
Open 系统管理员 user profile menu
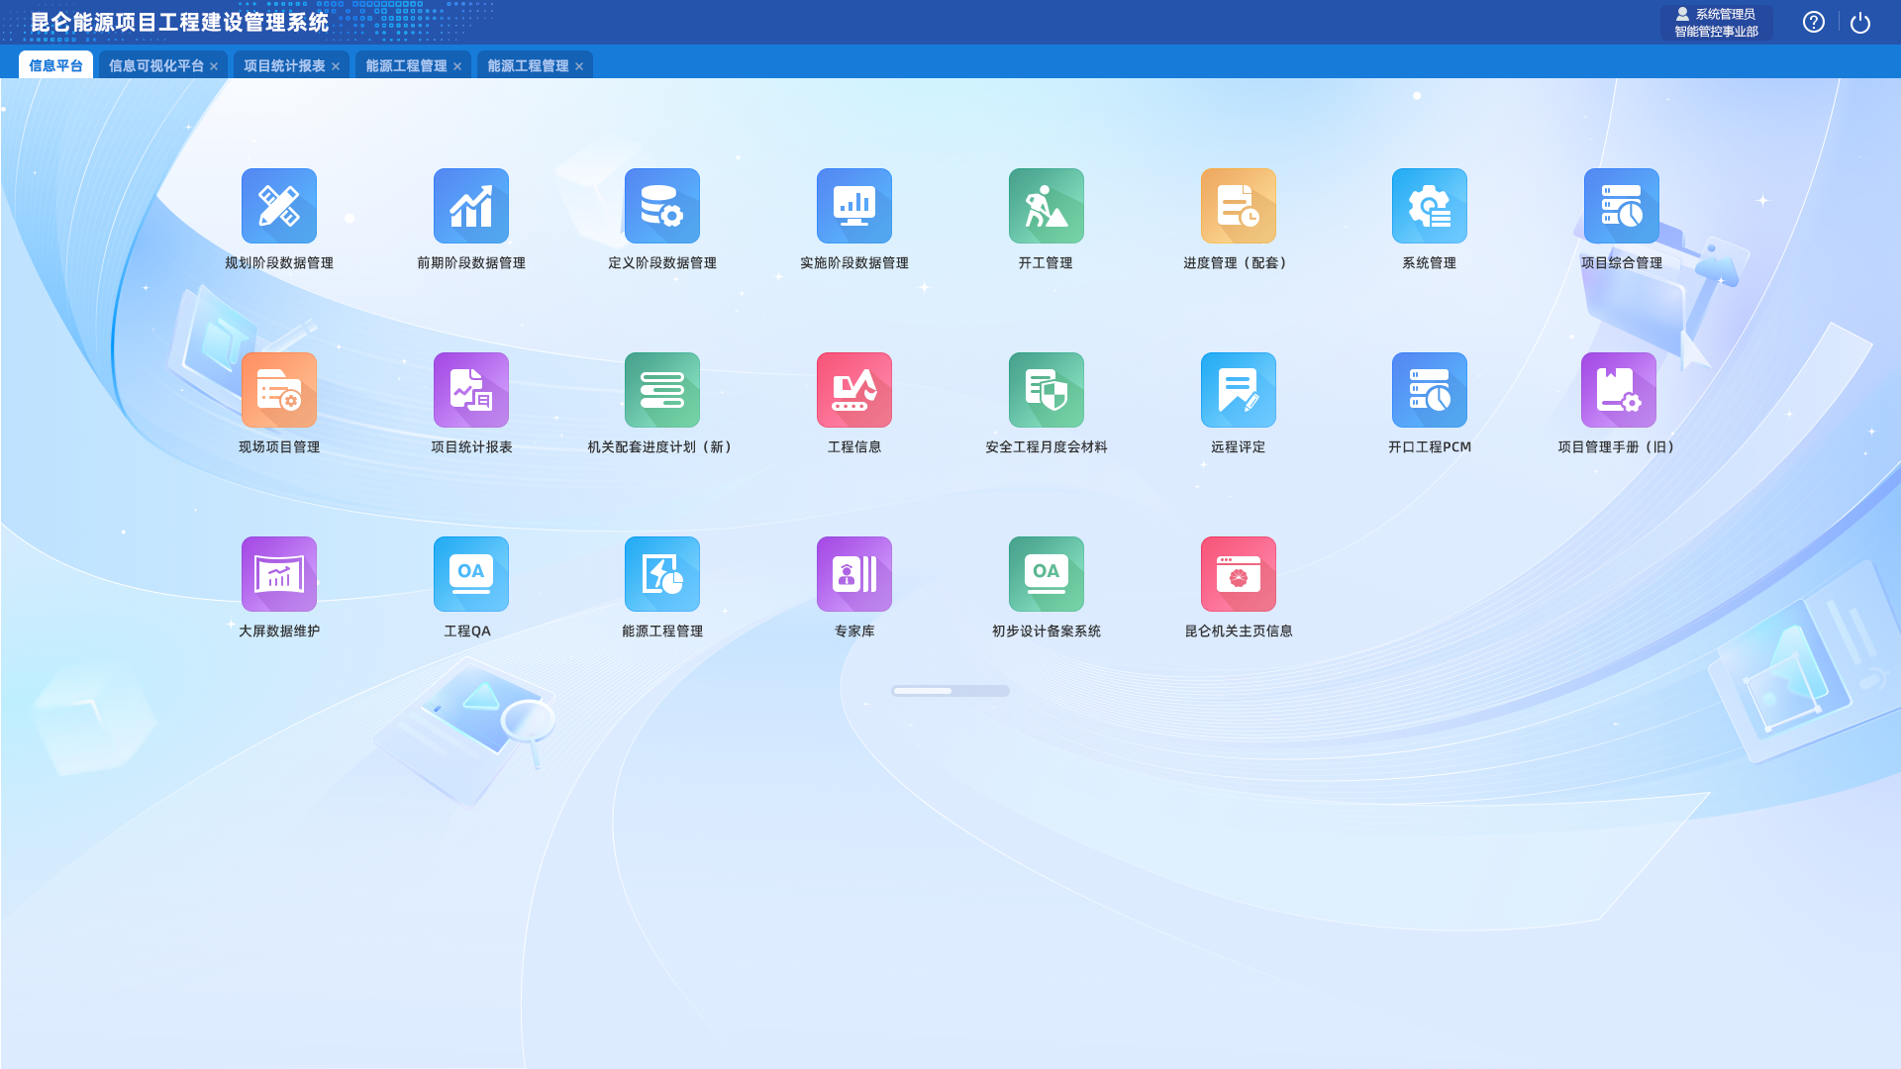point(1715,22)
